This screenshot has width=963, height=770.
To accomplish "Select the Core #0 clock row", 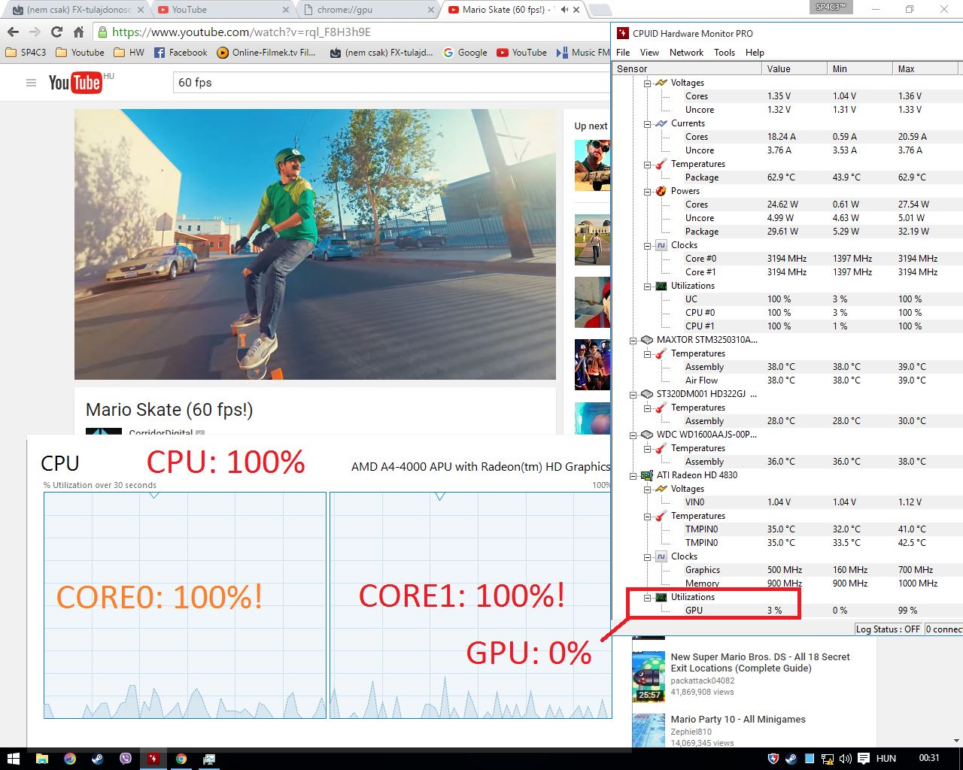I will click(x=786, y=259).
